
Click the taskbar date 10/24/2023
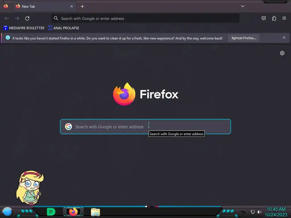pos(276,215)
